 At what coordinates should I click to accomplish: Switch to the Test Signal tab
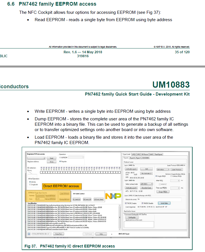(x=158, y=154)
